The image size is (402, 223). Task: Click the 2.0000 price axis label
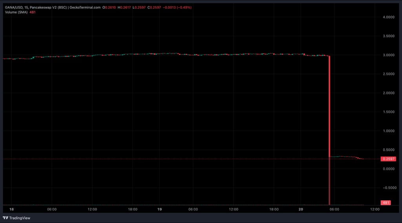(388, 93)
